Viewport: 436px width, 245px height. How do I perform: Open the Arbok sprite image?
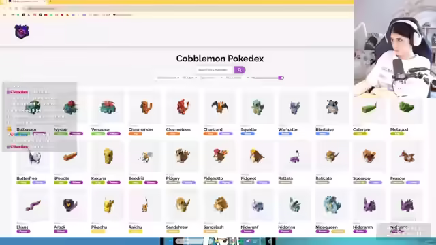(70, 206)
